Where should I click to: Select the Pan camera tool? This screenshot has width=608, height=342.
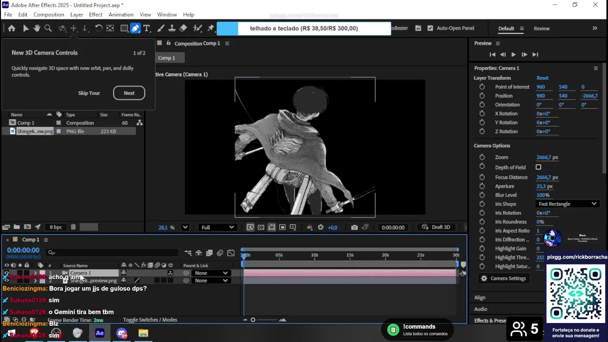tap(74, 28)
